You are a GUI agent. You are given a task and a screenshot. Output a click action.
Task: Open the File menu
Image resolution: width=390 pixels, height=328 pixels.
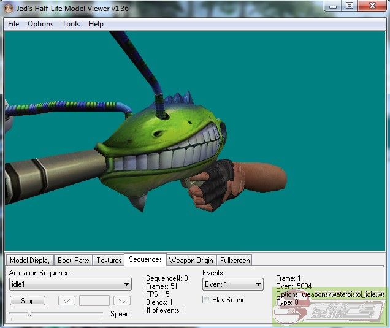coord(13,24)
